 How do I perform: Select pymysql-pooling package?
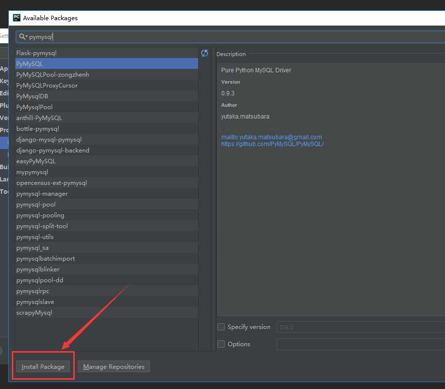pos(107,215)
